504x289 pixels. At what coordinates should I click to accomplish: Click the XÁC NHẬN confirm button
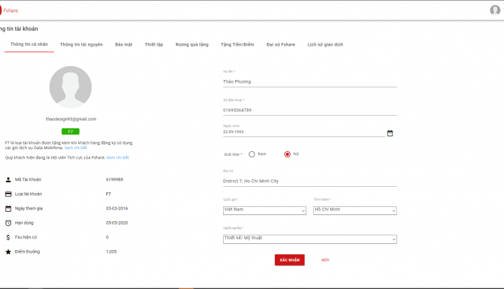pos(290,259)
